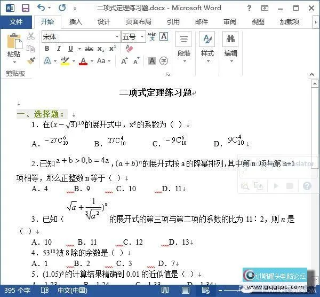The image size is (320, 297).
Task: Apply strikethrough with the abc icon
Action: [89, 49]
